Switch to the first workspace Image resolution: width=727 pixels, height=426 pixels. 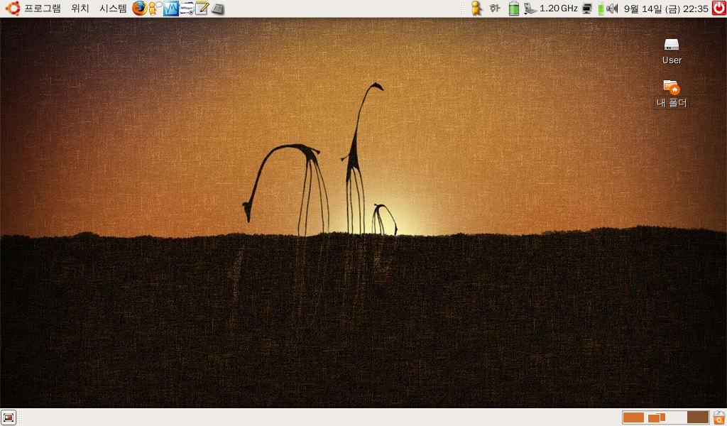coord(633,417)
